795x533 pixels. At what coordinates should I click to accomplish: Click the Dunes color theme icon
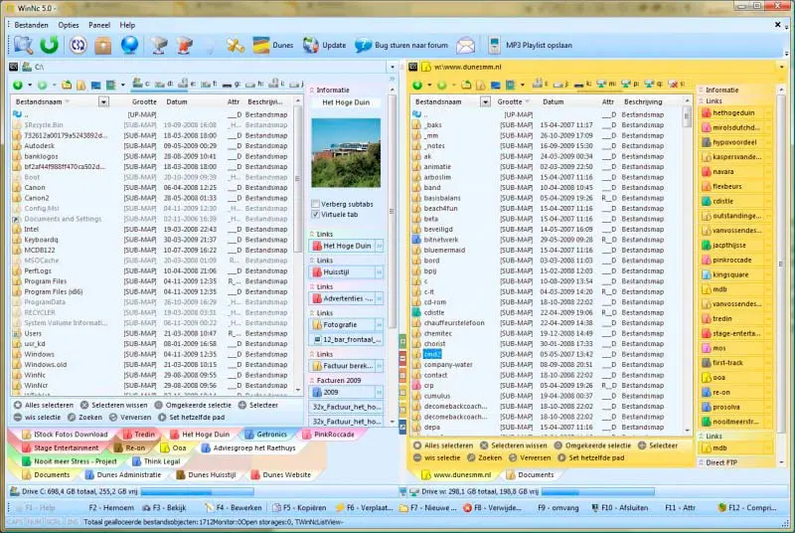(261, 45)
